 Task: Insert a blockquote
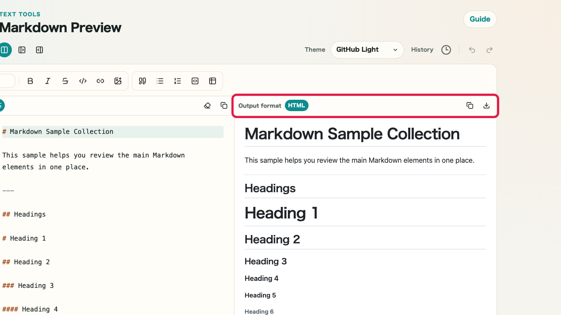pos(142,81)
